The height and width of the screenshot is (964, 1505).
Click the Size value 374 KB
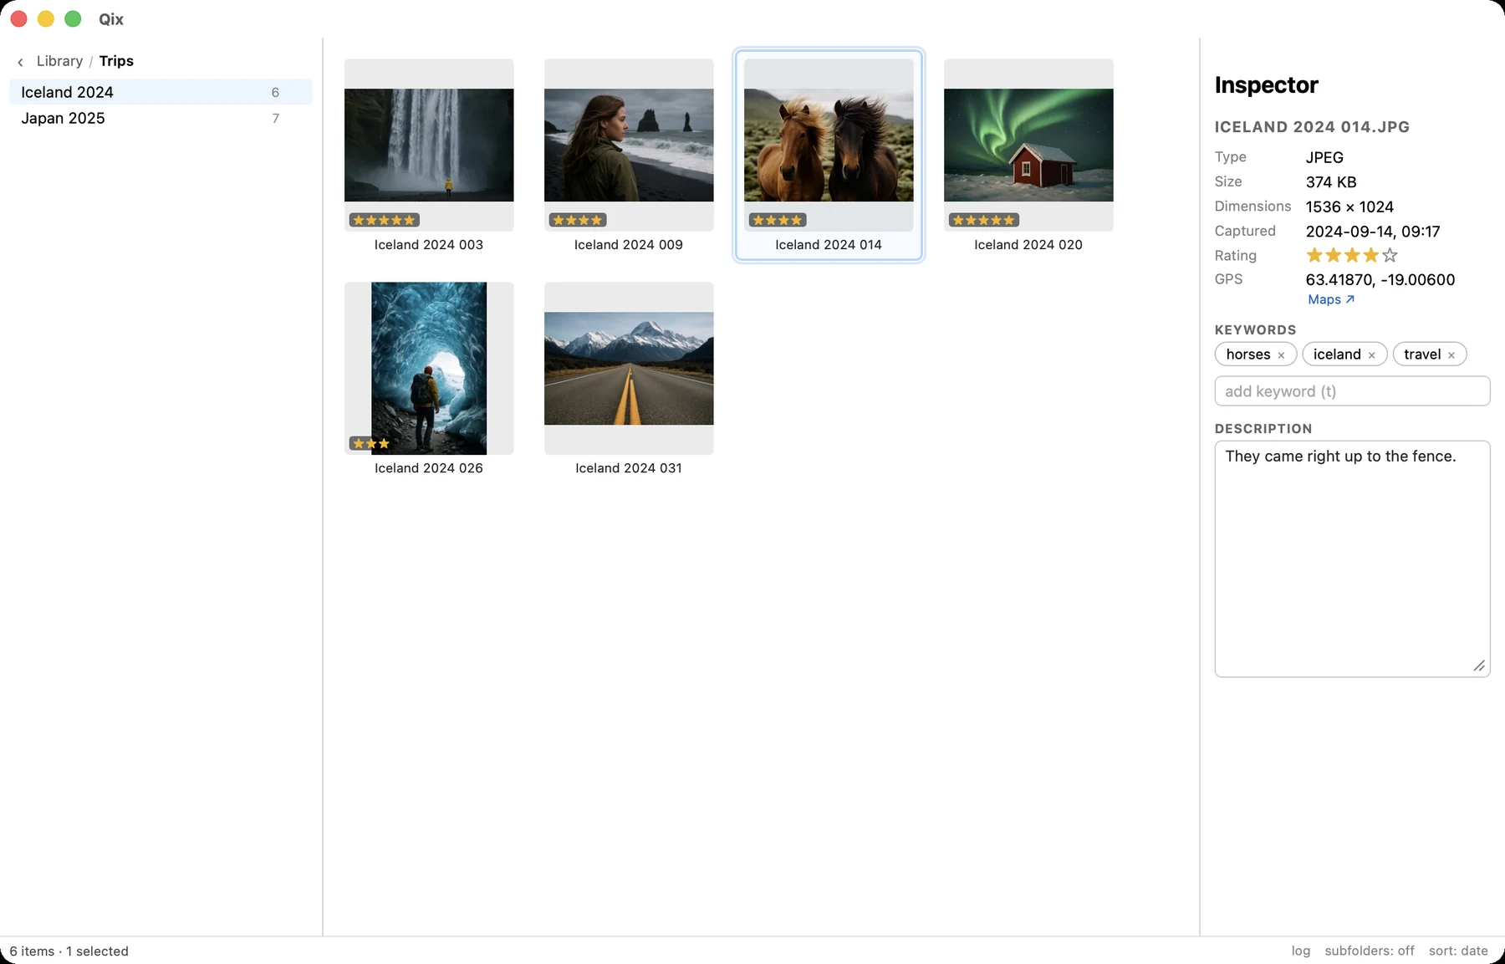point(1331,182)
